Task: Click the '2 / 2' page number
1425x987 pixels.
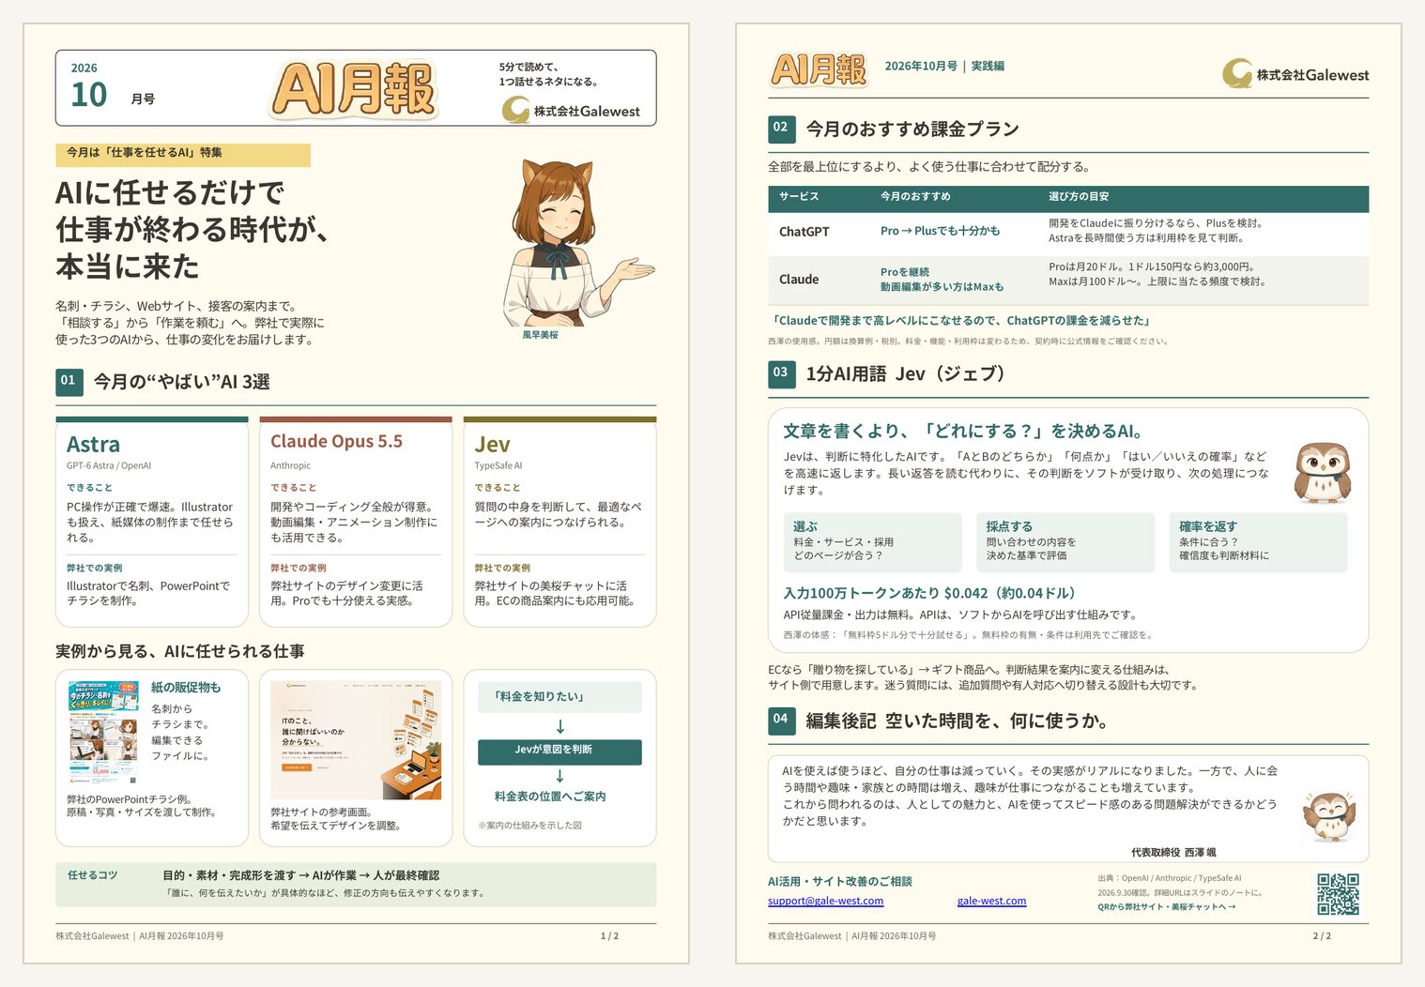Action: (x=1322, y=936)
